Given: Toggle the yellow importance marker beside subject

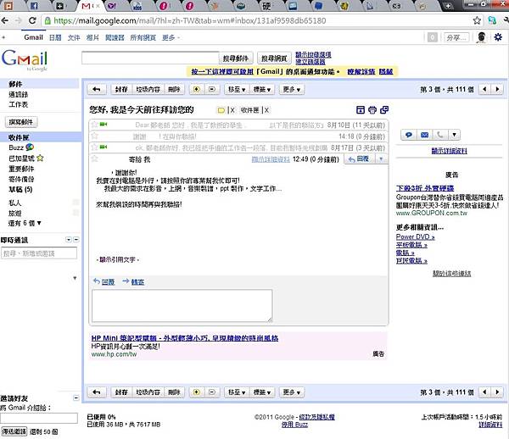Looking at the screenshot, I should pos(221,110).
